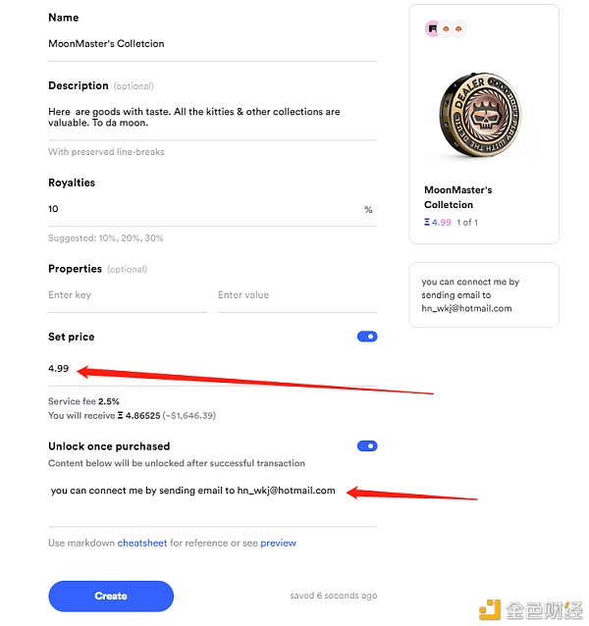Toggle the Set price switch
This screenshot has height=626, width=589.
coord(367,337)
